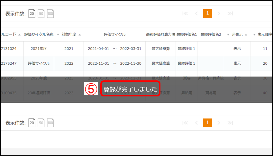Set display count to 20 above the table
This screenshot has height=156, width=273.
pyautogui.click(x=32, y=14)
